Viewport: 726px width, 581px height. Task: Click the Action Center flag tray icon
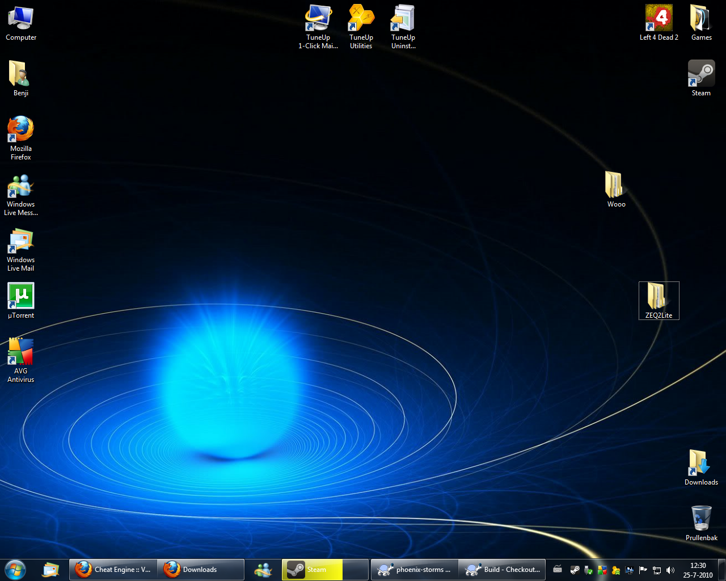click(x=643, y=570)
